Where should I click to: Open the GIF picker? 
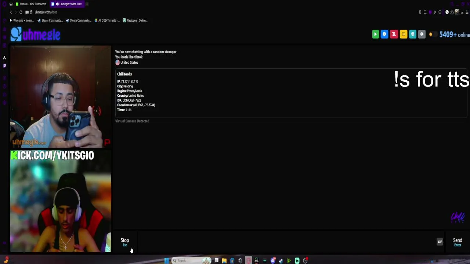coord(440,242)
